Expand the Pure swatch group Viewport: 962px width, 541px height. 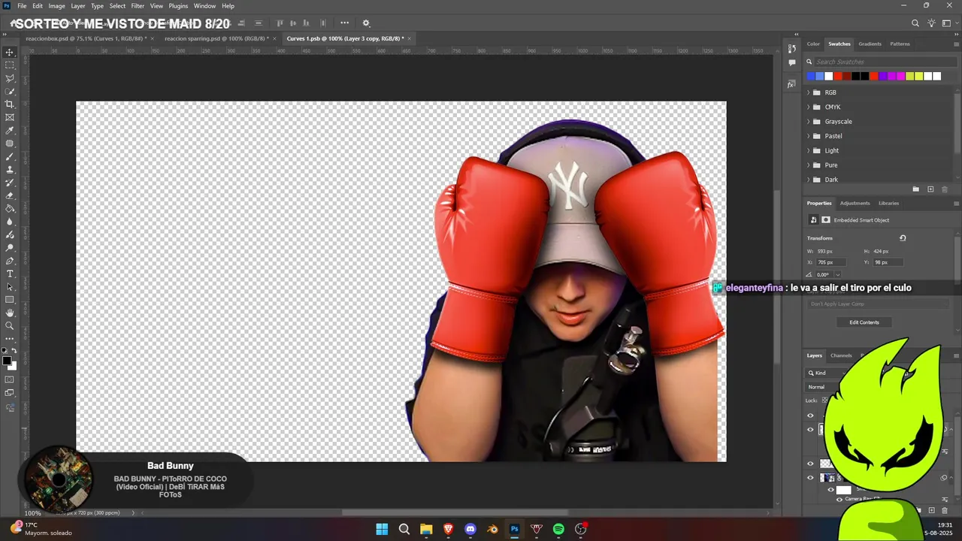[x=809, y=165]
